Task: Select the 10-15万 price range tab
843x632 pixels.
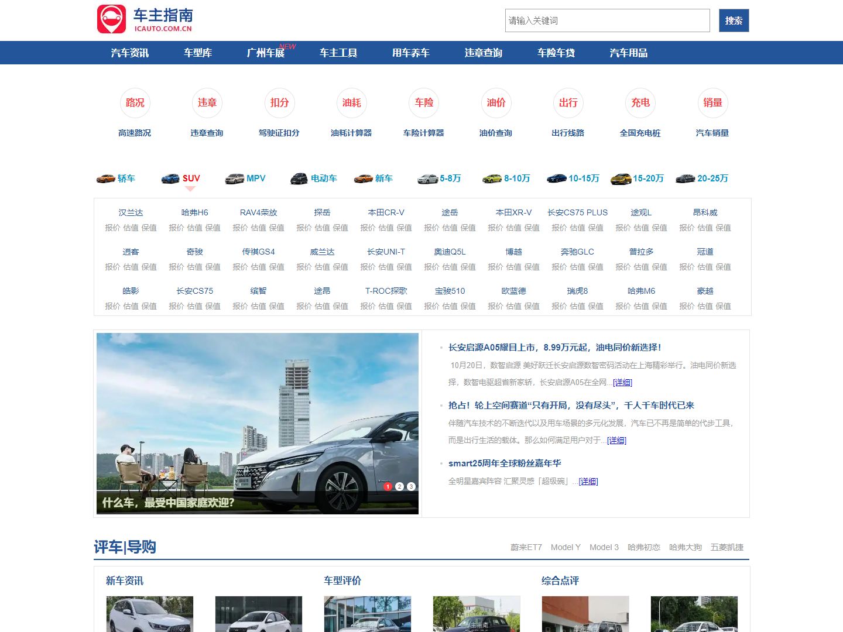Action: click(x=584, y=178)
